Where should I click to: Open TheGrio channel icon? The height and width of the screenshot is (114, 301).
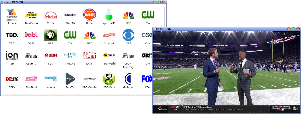coord(70,55)
